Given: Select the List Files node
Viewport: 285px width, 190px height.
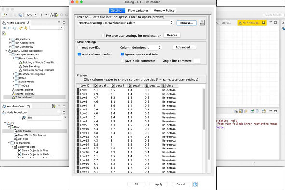Looking at the screenshot, I should click(23, 139).
